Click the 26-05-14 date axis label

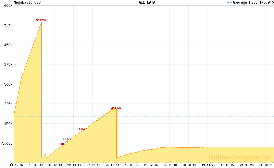pos(113,165)
